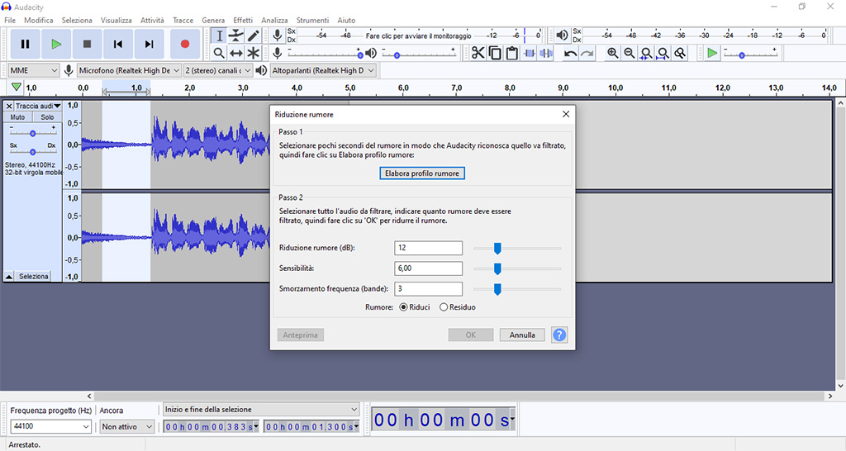The width and height of the screenshot is (846, 451).
Task: Select the Zoom magnifier tool
Action: (x=219, y=53)
